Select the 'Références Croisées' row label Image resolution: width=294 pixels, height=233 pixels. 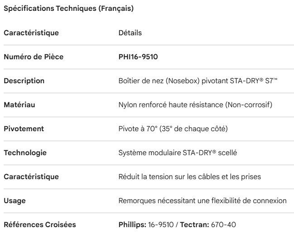(37, 225)
